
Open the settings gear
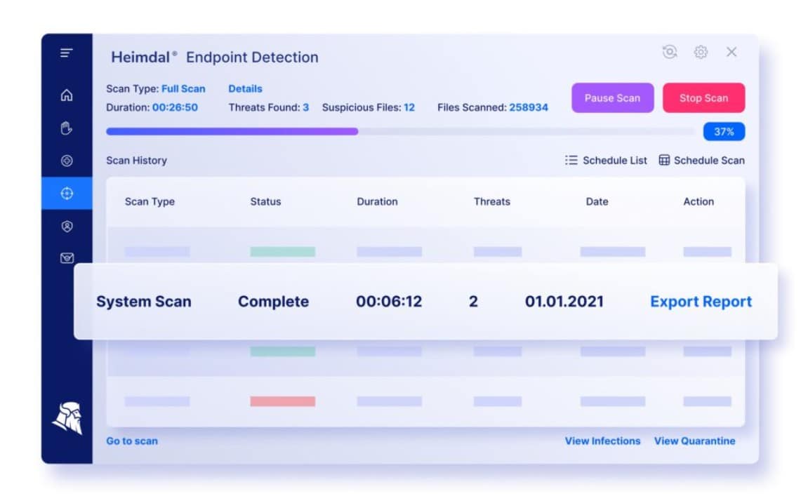point(700,52)
